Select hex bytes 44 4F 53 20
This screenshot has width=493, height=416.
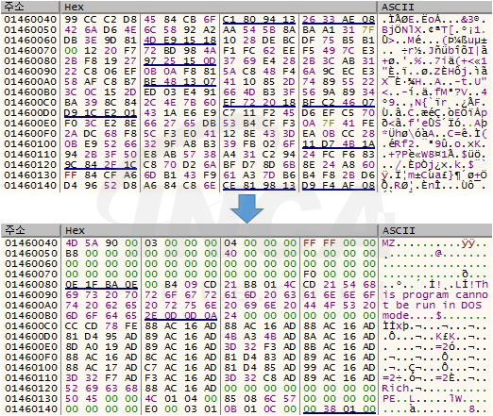point(339,306)
